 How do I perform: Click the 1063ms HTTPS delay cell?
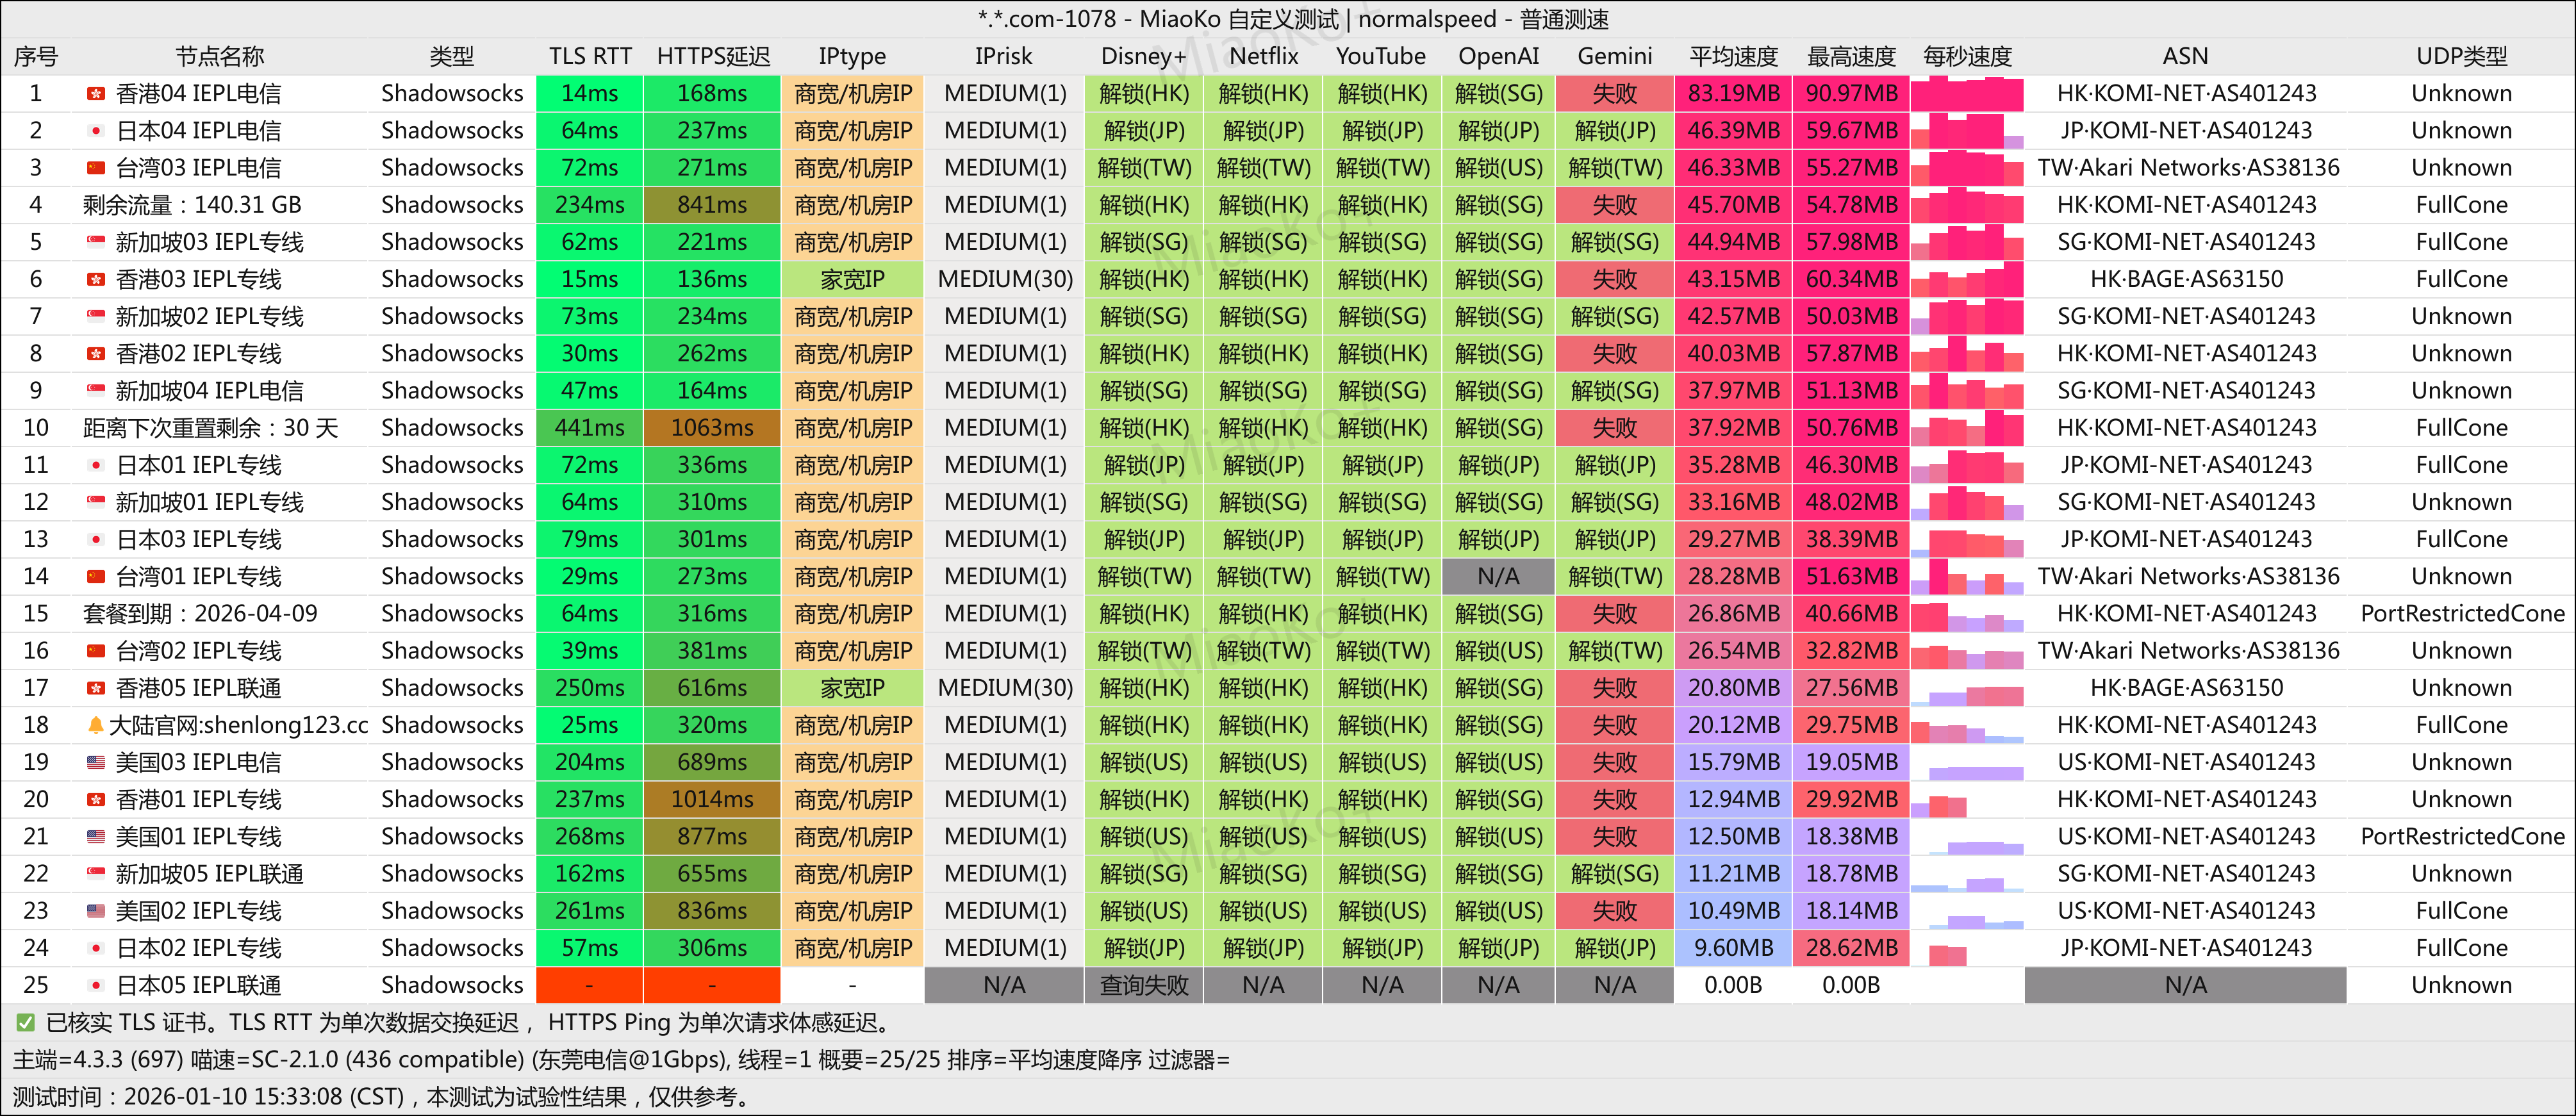click(712, 428)
